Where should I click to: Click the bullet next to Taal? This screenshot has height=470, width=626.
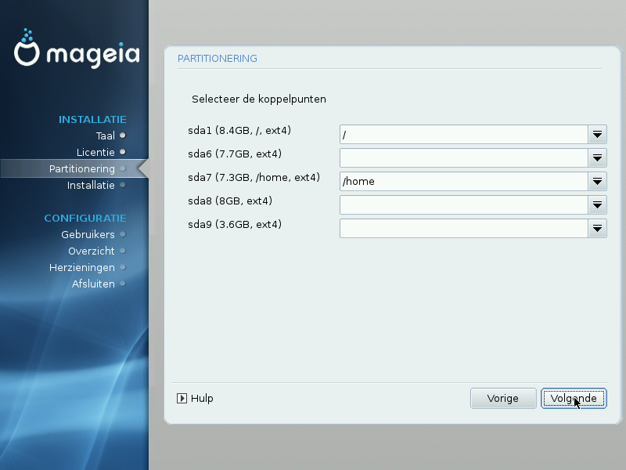tap(123, 136)
